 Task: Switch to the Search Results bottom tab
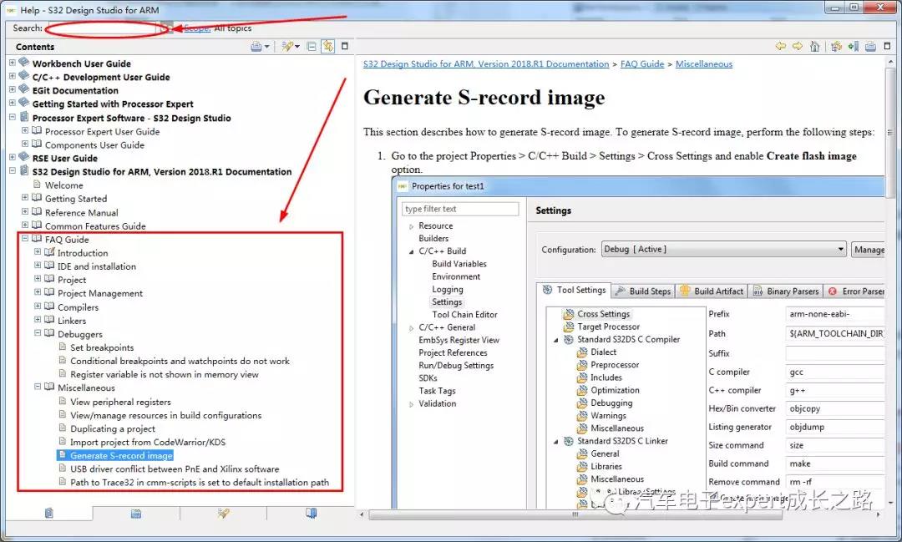click(x=223, y=514)
